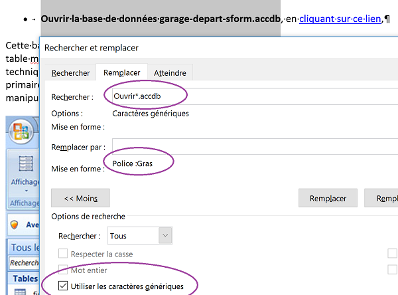Click the Office button in embedded Access image

click(21, 132)
